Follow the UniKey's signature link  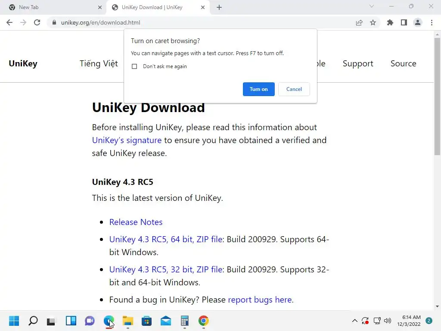coord(127,140)
